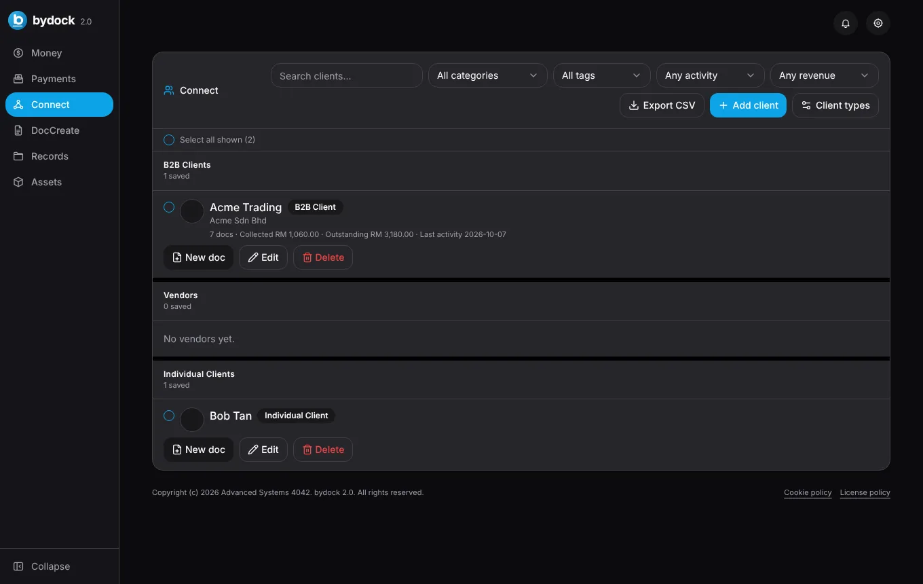This screenshot has height=584, width=923.
Task: Click Acme Trading avatar circle
Action: click(192, 211)
